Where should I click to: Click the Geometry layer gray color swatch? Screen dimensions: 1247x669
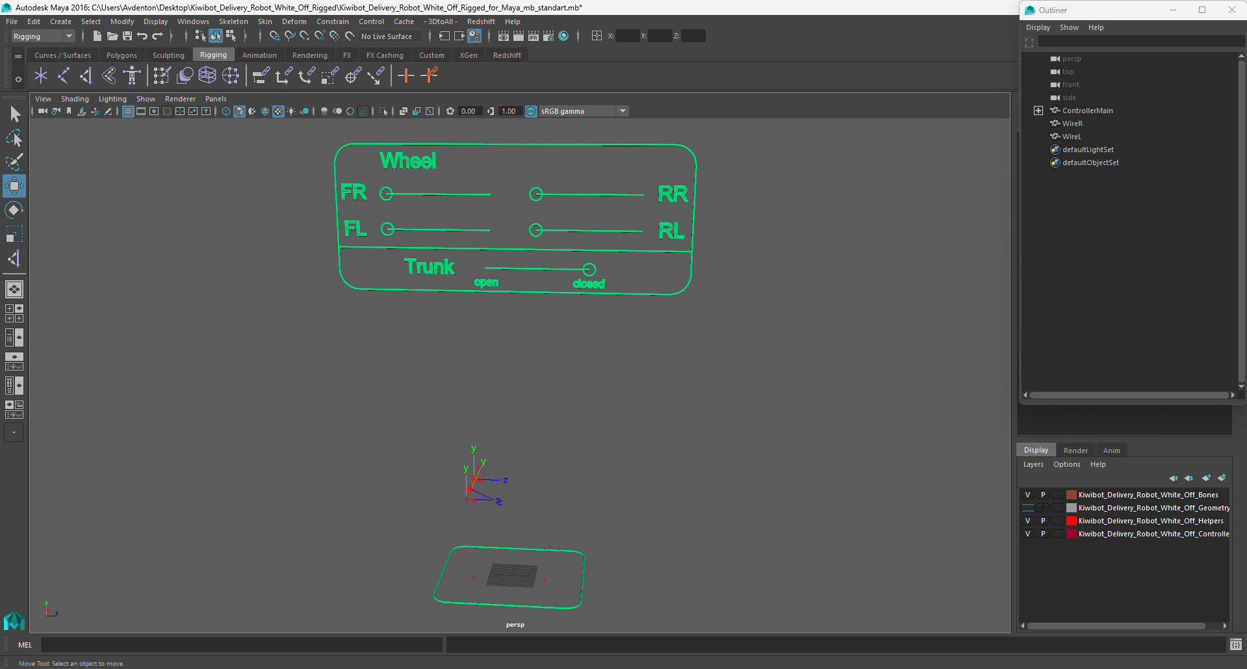click(x=1072, y=508)
